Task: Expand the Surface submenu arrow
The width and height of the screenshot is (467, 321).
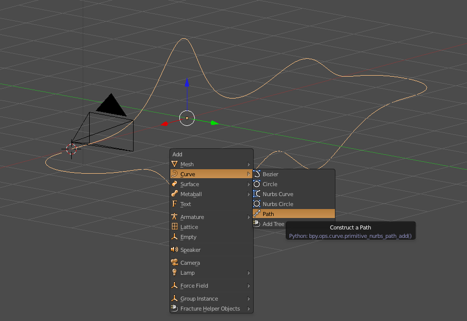Action: click(248, 184)
